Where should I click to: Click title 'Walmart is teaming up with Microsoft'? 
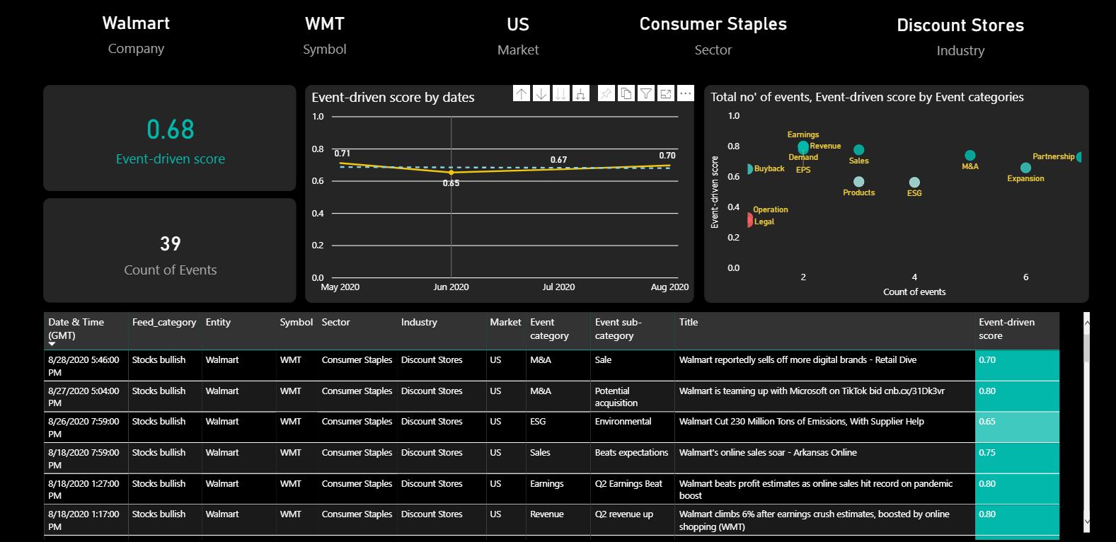(812, 391)
